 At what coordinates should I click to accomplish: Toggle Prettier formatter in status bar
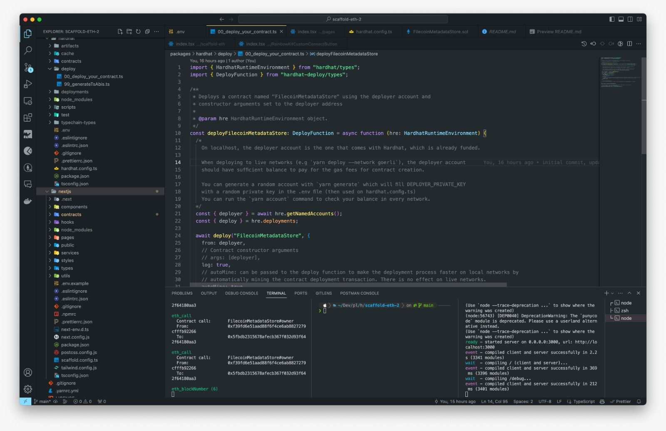pyautogui.click(x=620, y=401)
